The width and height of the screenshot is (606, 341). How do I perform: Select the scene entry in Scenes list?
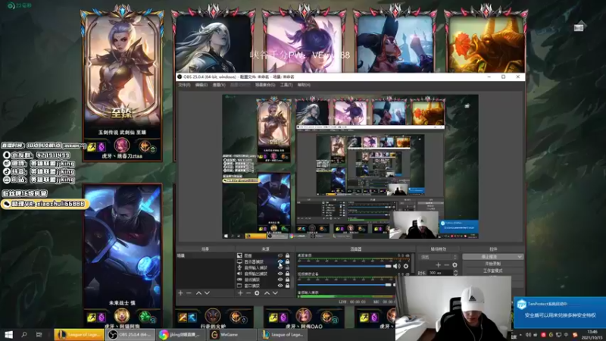tap(205, 255)
